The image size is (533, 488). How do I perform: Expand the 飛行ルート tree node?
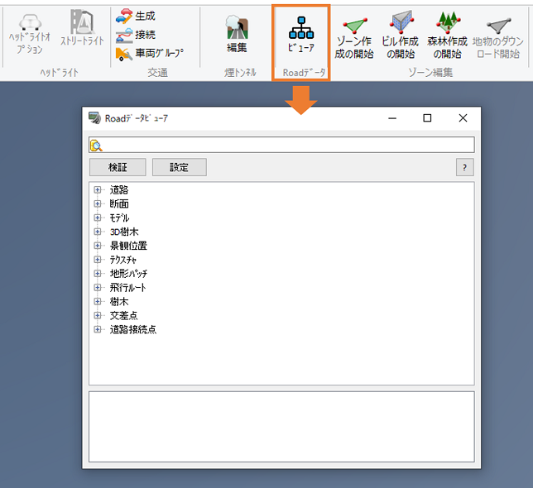coord(98,288)
